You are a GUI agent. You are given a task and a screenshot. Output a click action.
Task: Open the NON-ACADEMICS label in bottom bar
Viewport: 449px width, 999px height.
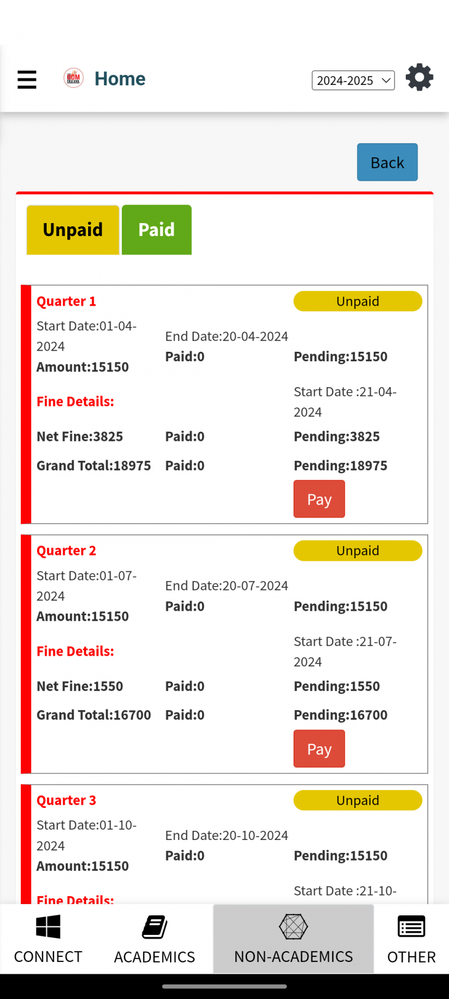tap(294, 956)
